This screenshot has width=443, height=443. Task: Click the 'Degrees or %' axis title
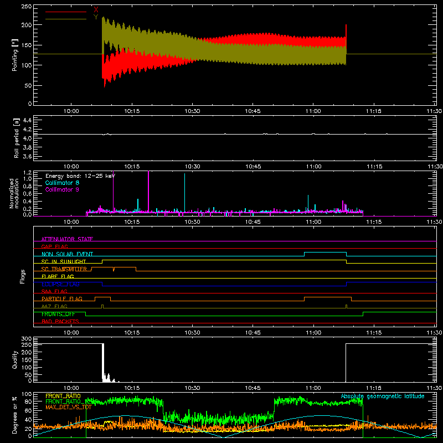pos(14,415)
